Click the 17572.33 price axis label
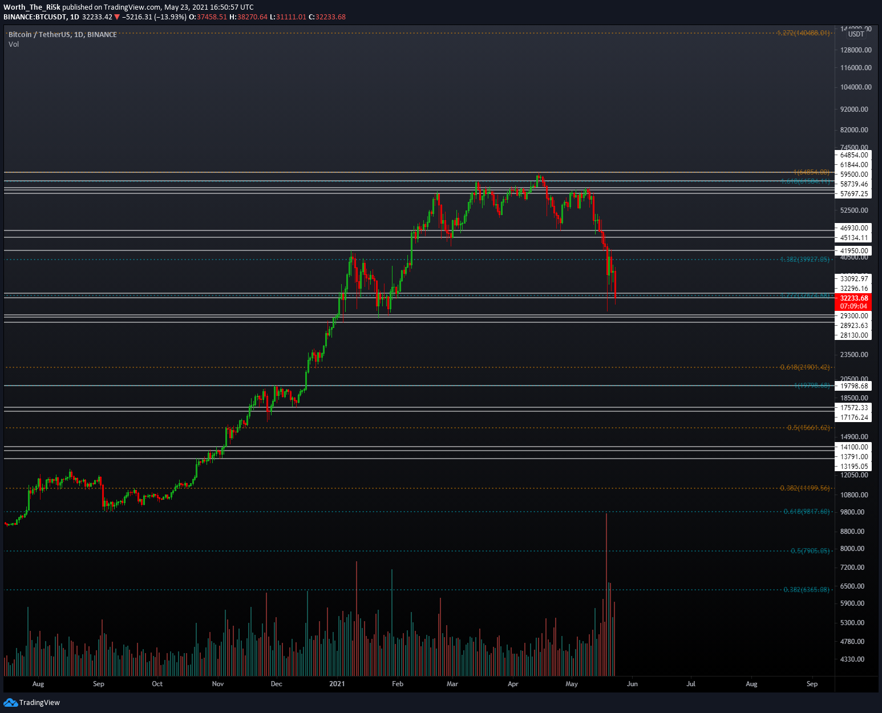Screen dimensions: 882x713 click(854, 408)
